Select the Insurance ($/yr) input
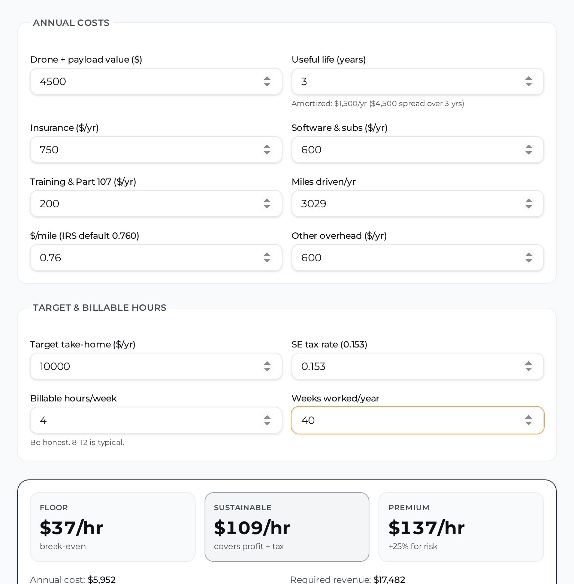This screenshot has width=574, height=584. (156, 150)
